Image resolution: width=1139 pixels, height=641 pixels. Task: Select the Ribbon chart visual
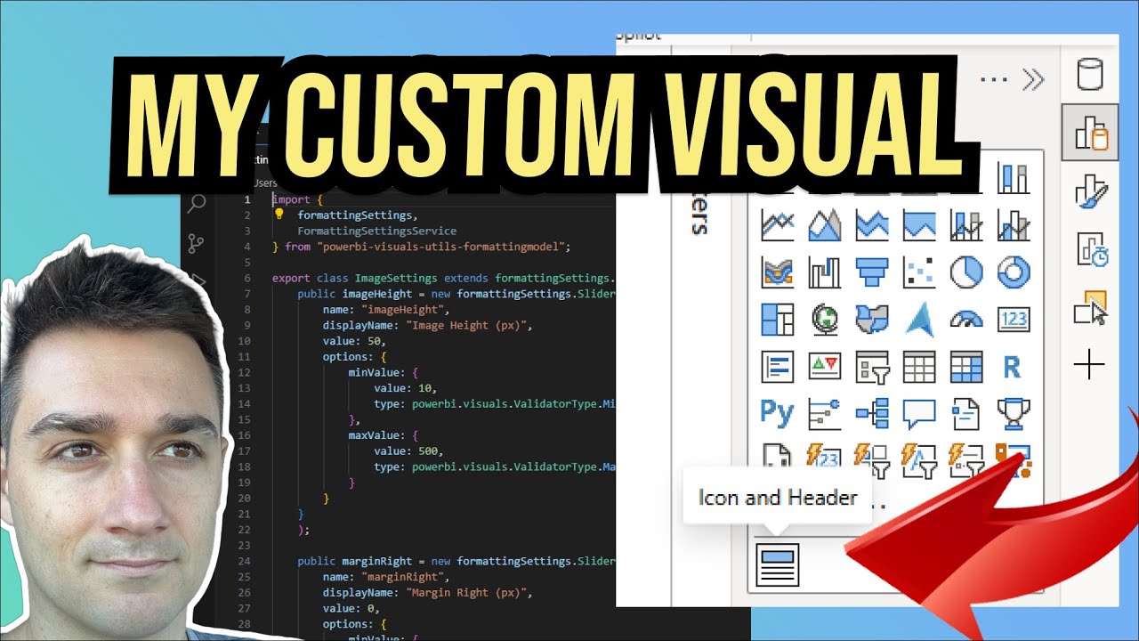pos(778,272)
